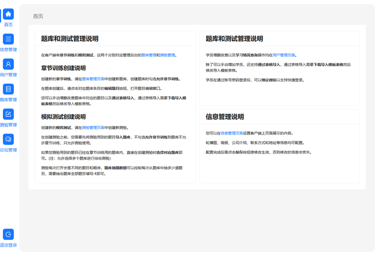Select the 首页 text label in sidebar

coord(8,25)
